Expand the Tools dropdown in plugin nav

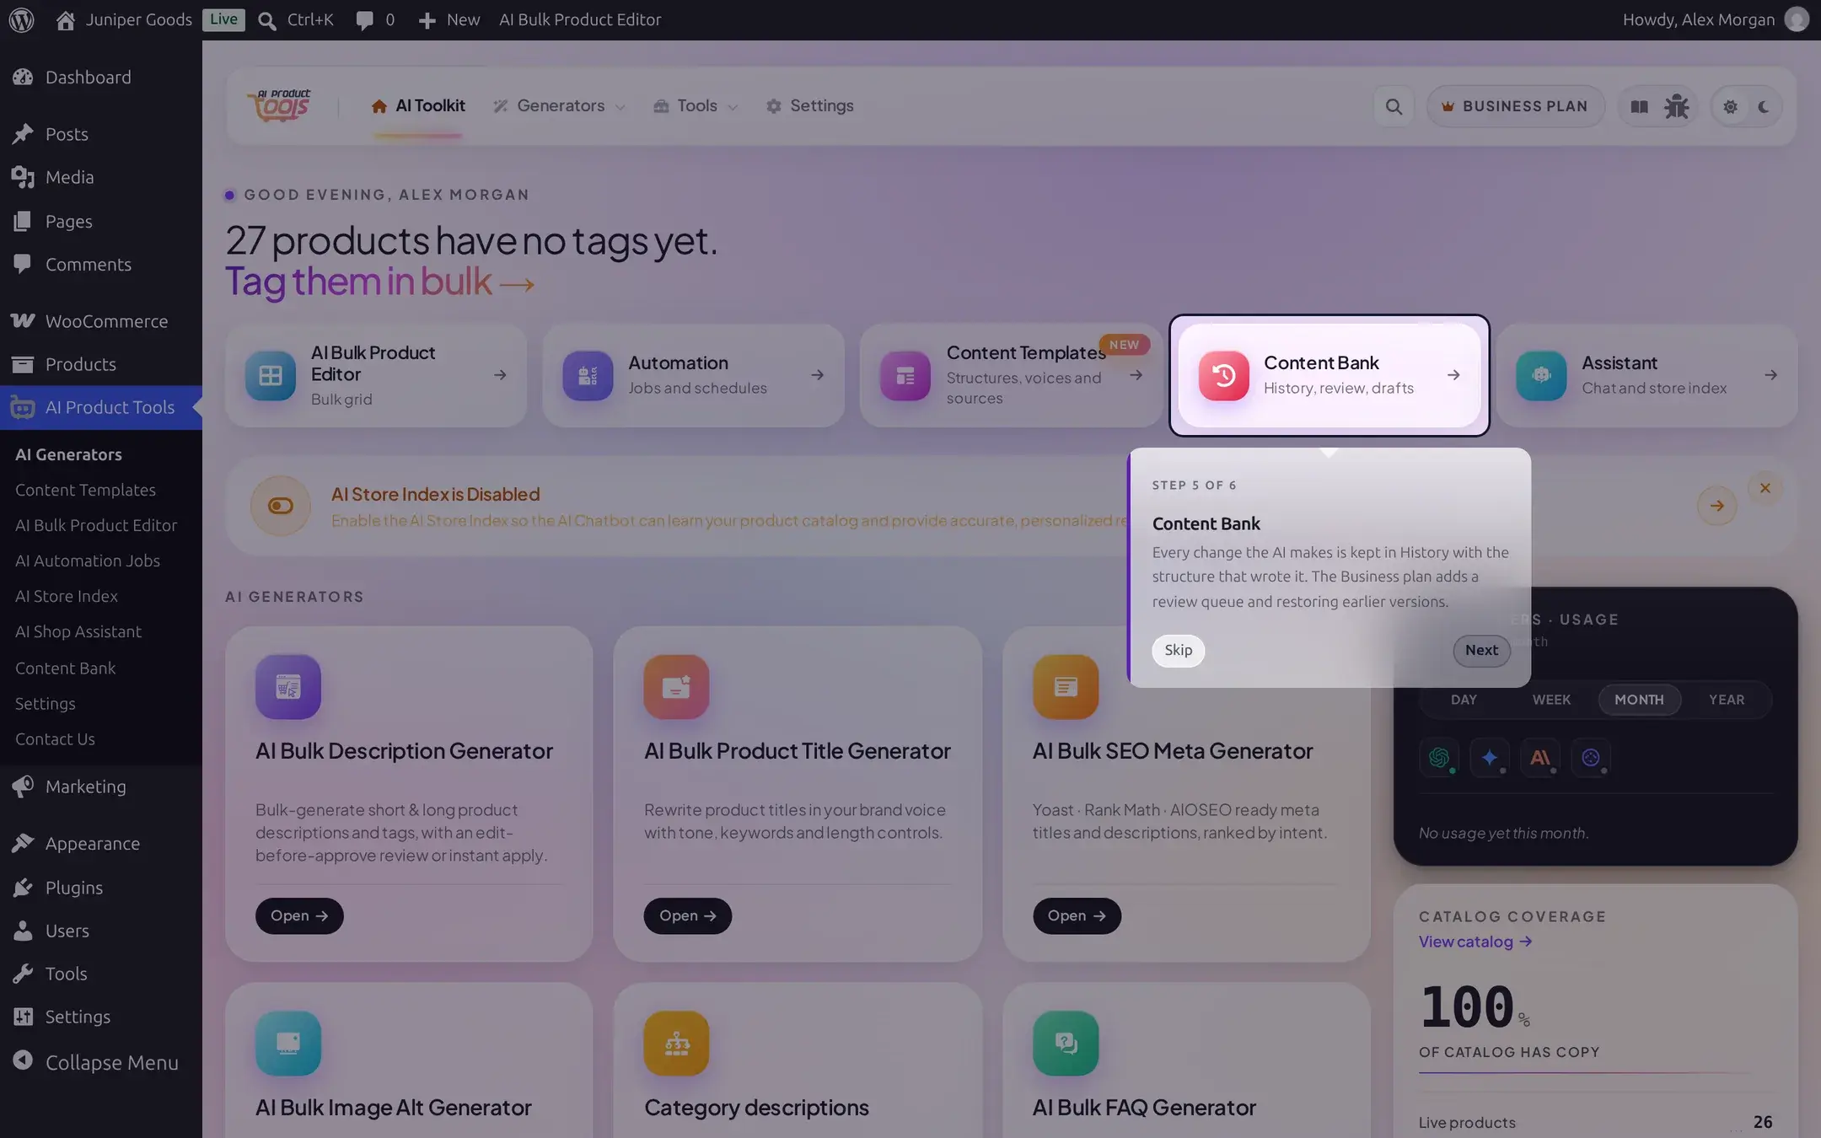coord(696,106)
